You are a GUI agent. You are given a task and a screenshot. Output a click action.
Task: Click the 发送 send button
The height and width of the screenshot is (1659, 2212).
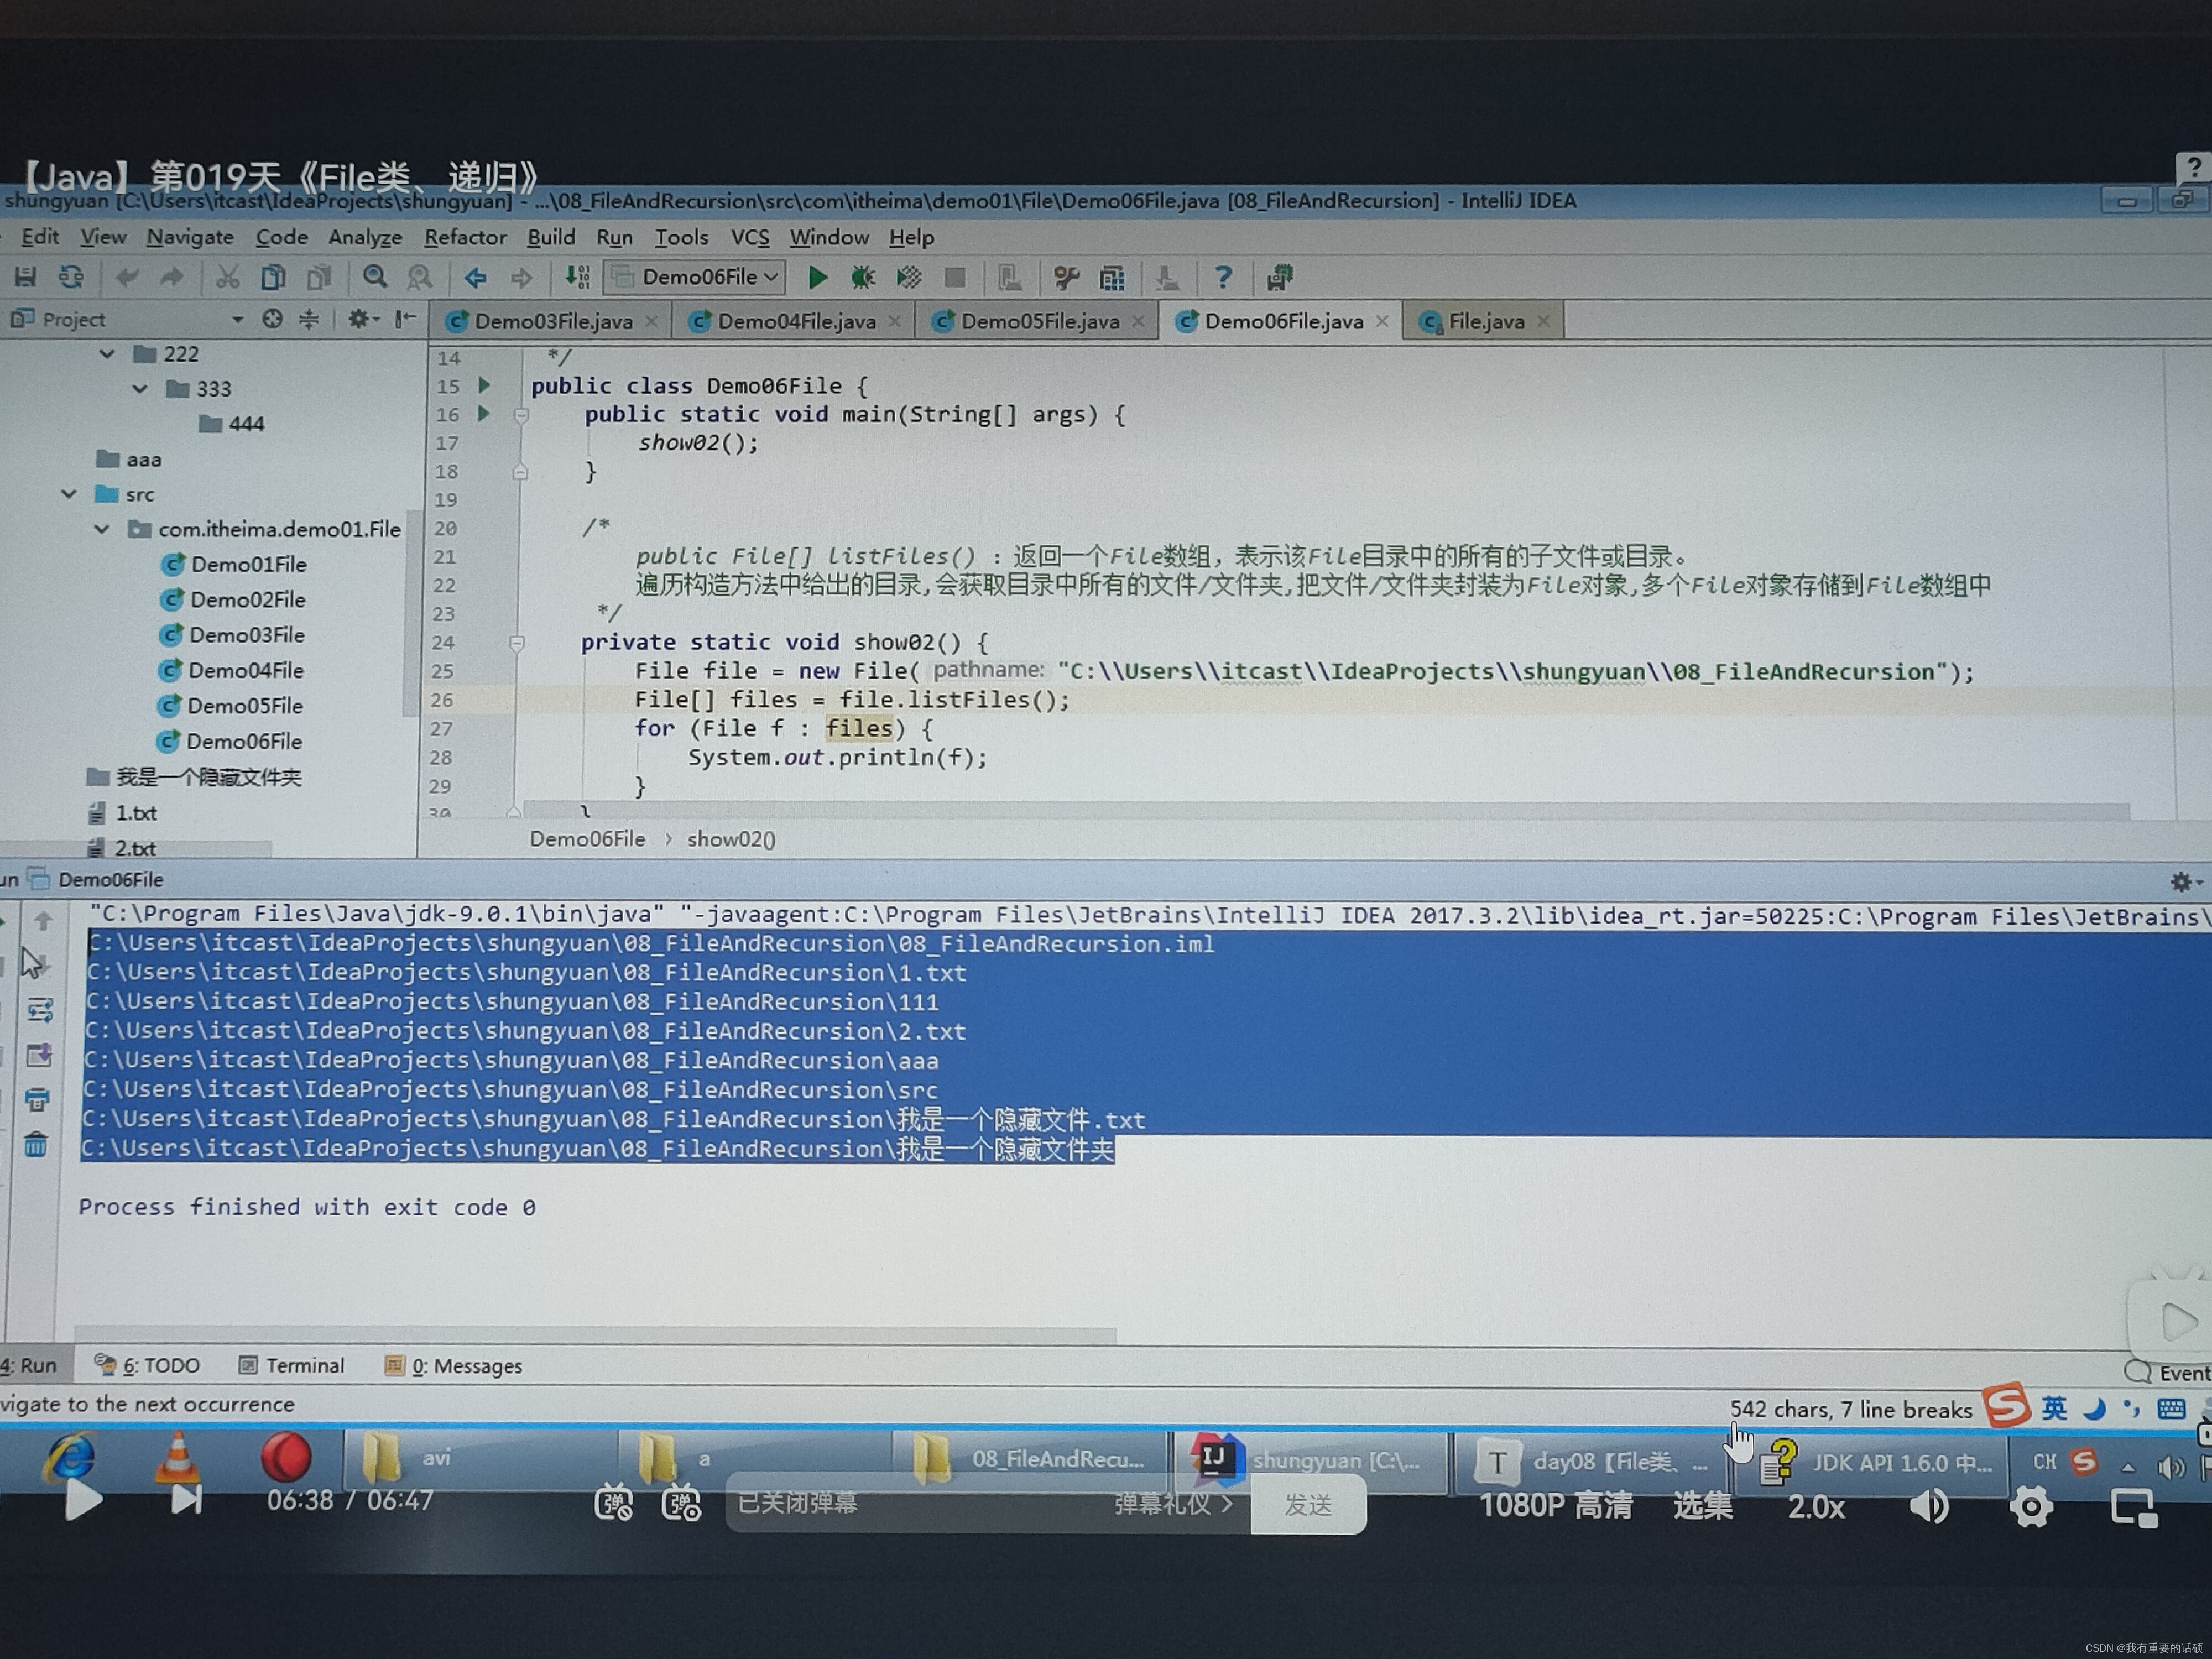point(1308,1504)
